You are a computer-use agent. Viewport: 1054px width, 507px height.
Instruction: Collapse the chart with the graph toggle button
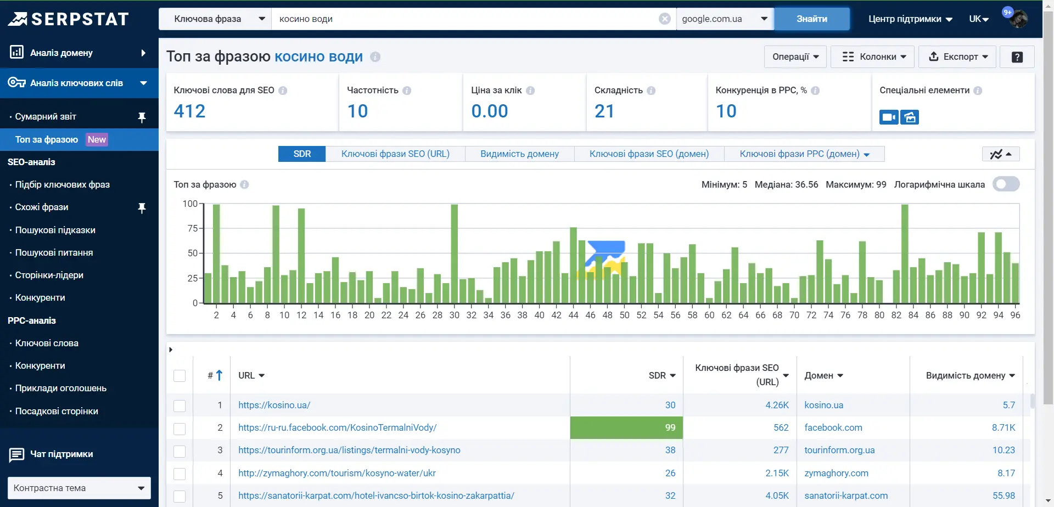click(1001, 154)
